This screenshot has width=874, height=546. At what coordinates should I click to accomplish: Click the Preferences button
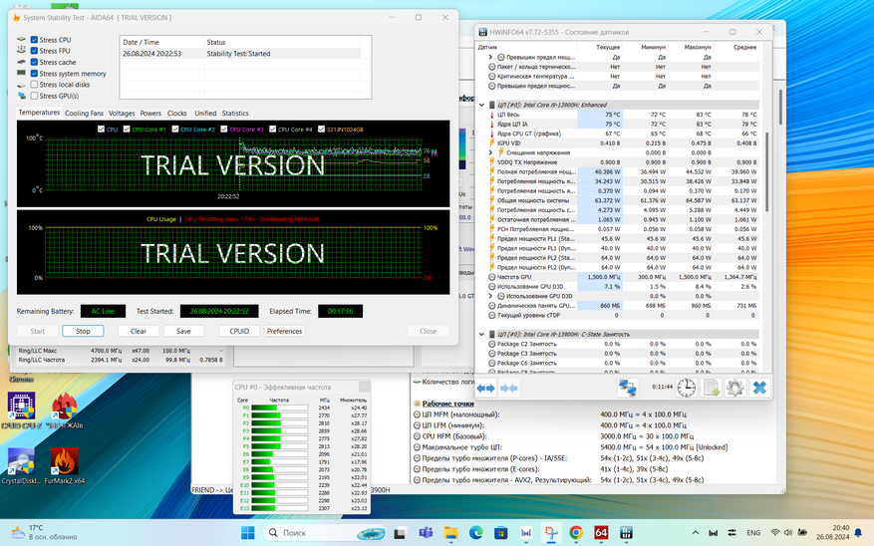(x=284, y=331)
